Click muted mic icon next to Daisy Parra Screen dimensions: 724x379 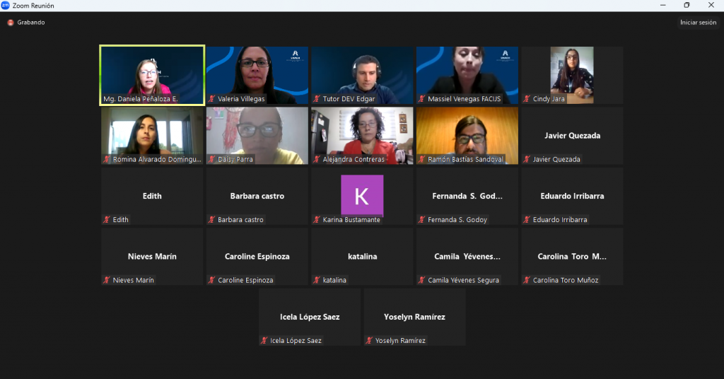(x=212, y=160)
